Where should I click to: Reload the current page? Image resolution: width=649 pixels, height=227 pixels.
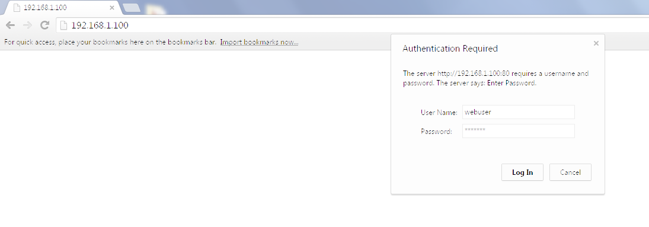(x=44, y=25)
